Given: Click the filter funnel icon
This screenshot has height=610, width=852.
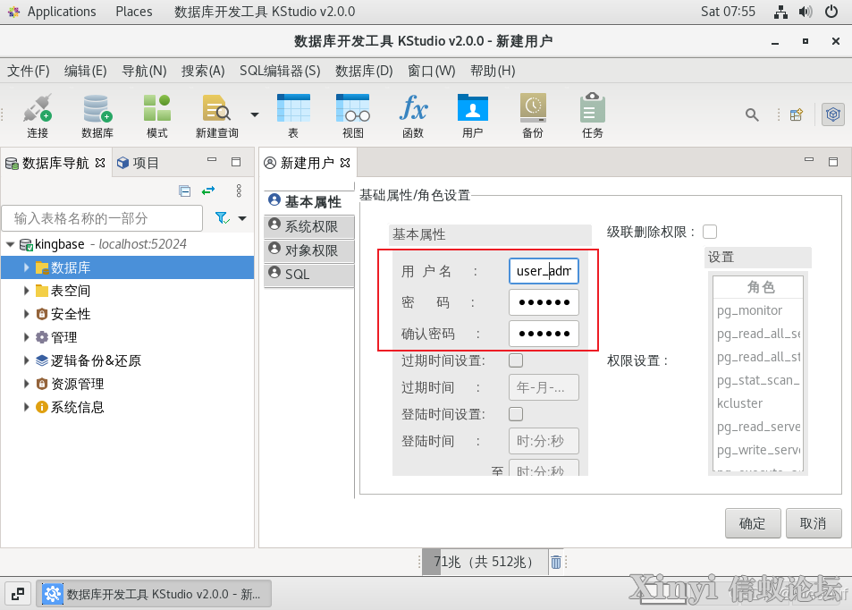Looking at the screenshot, I should tap(223, 218).
